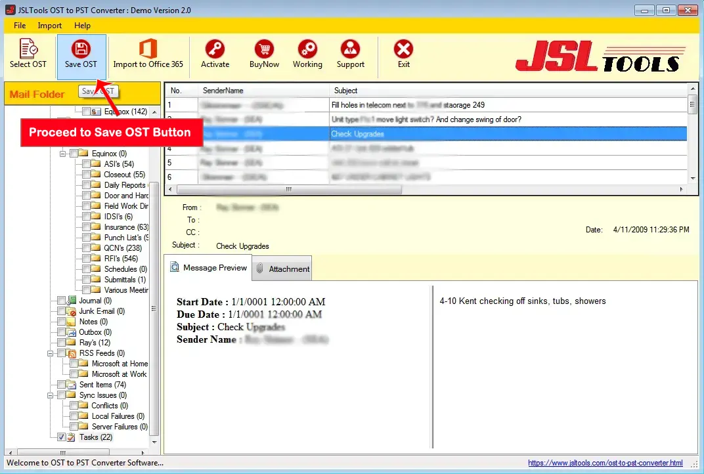The width and height of the screenshot is (704, 474).
Task: Open Import to Office 365
Action: coord(148,54)
